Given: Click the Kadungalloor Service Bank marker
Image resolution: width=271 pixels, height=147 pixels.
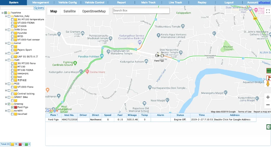Looking at the screenshot, I should 140,42.
